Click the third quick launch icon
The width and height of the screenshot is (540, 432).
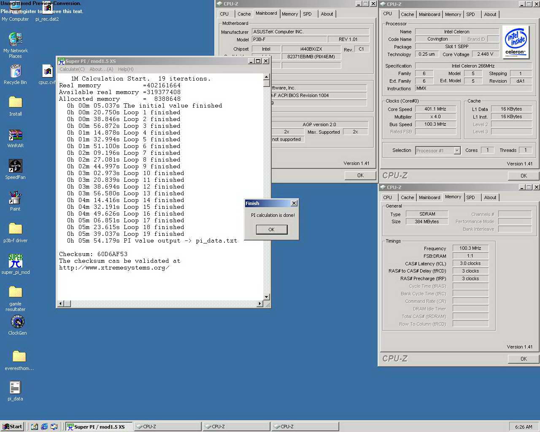(x=54, y=427)
